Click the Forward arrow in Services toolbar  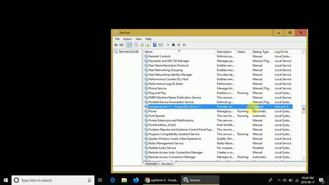(121, 45)
